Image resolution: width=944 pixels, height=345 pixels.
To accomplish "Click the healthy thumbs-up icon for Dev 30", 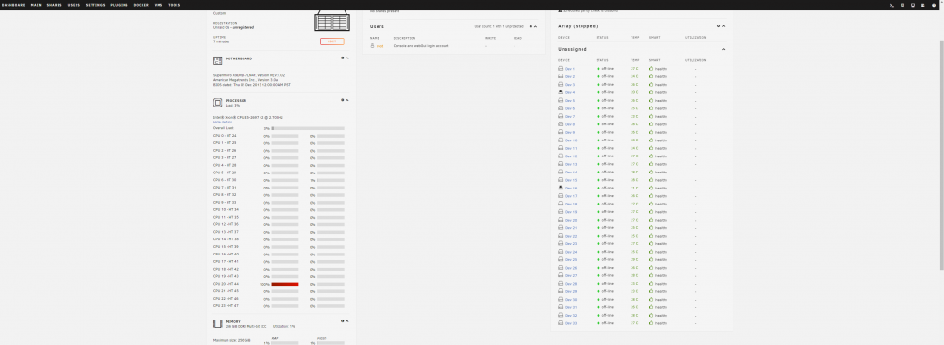I will point(651,300).
